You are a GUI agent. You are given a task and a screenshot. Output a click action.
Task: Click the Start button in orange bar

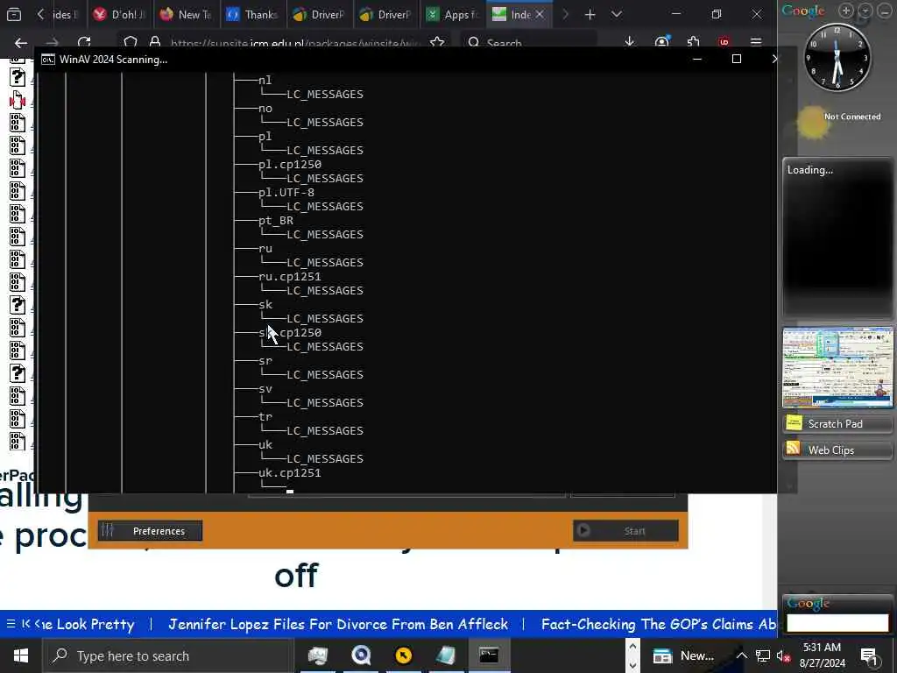click(x=625, y=530)
